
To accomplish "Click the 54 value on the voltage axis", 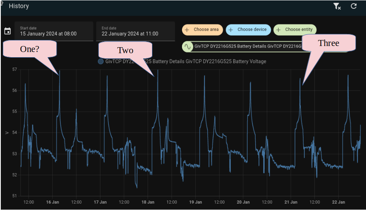I will pos(14,132).
